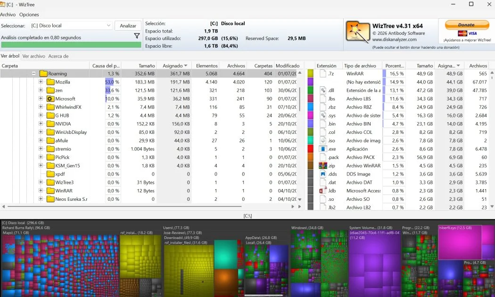The image size is (495, 297).
Task: Click the Analizar button
Action: point(128,25)
